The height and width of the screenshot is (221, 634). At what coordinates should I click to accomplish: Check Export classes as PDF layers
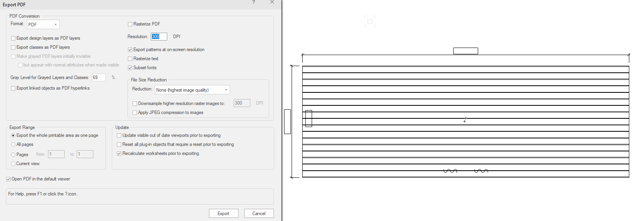pos(13,48)
